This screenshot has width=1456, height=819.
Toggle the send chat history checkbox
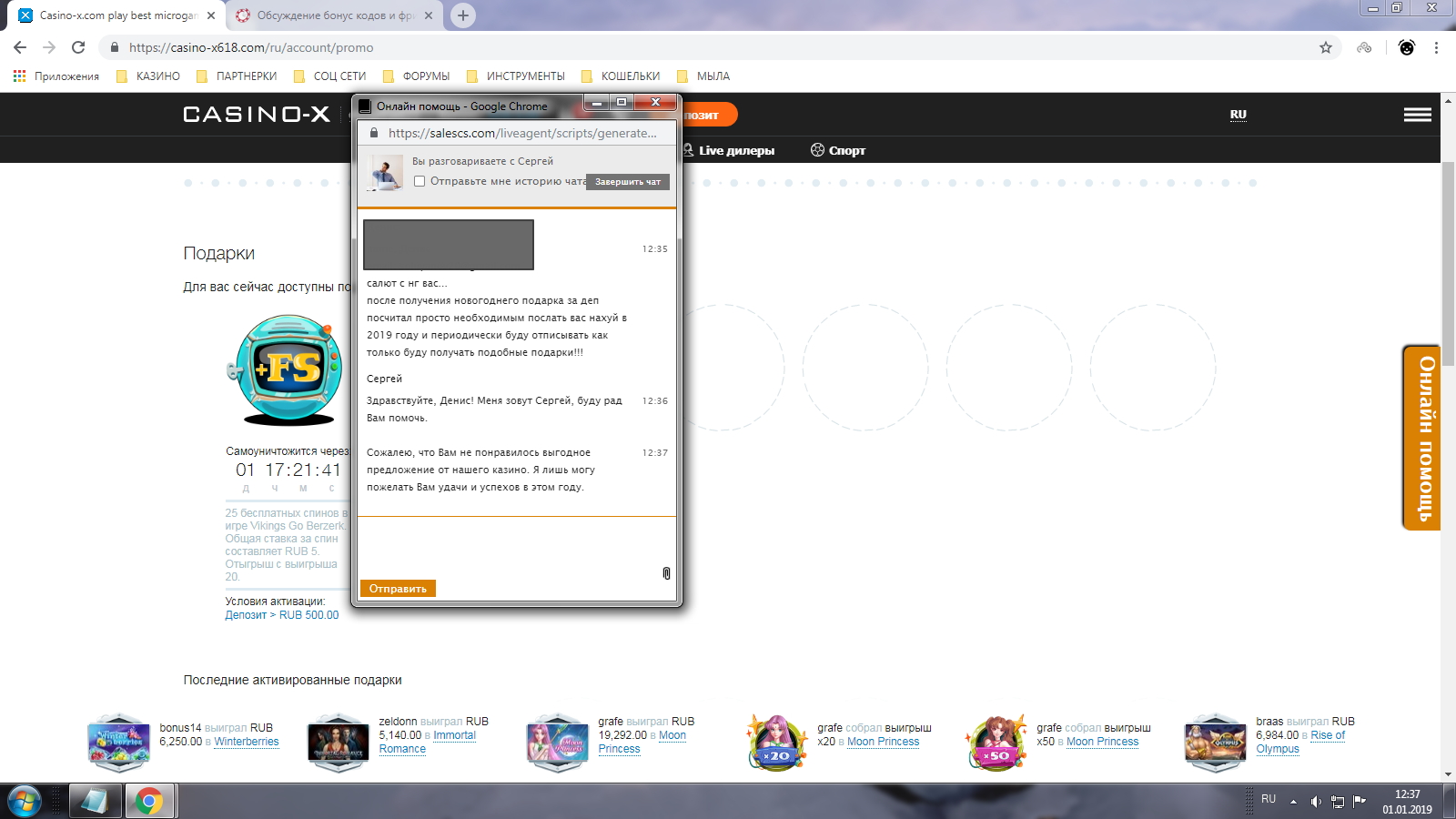tap(420, 181)
